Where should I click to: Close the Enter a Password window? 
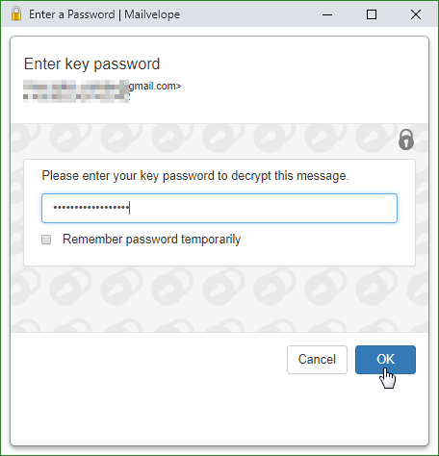[x=416, y=14]
